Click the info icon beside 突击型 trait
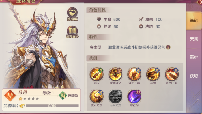The height and width of the screenshot is (114, 202). click(x=168, y=47)
